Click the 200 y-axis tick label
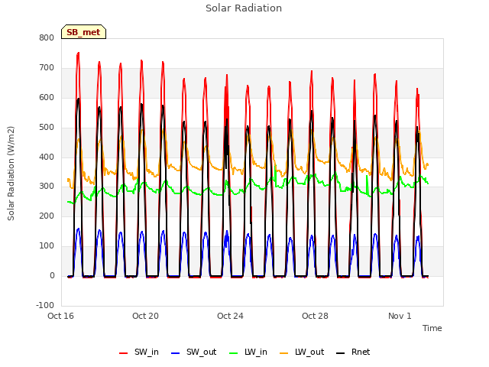489x367 pixels. click(x=47, y=216)
